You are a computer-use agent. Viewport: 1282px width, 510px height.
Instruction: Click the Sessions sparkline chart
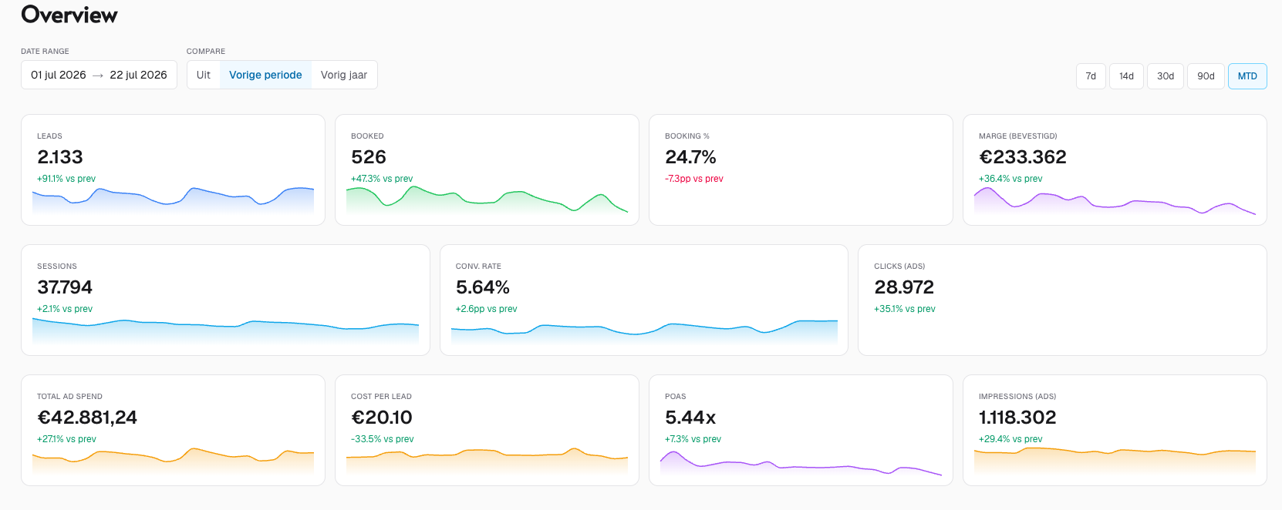coord(225,330)
